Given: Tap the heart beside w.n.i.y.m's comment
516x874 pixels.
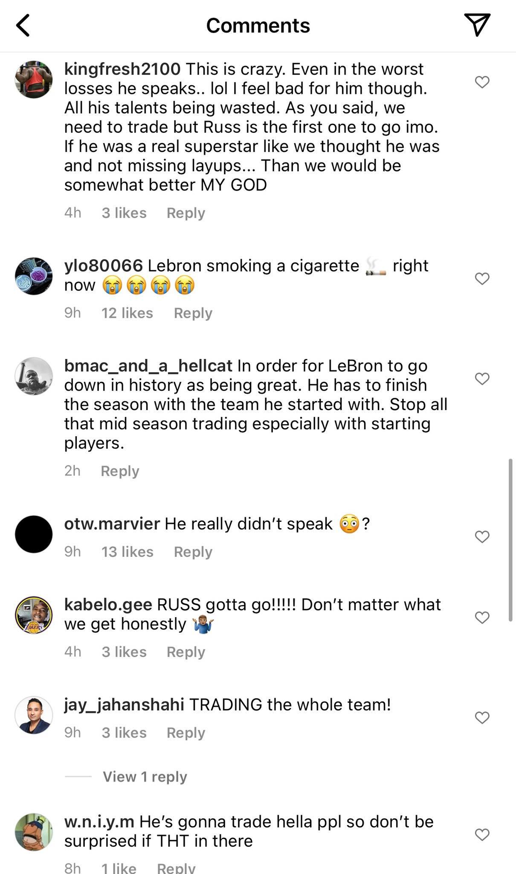Looking at the screenshot, I should pos(482,833).
